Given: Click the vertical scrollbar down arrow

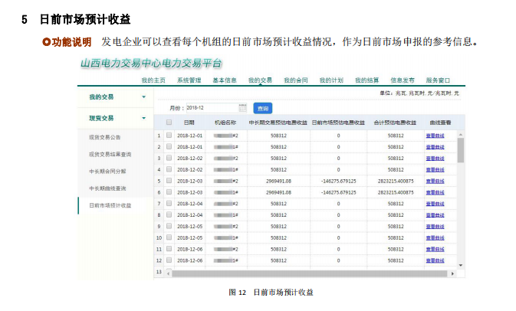Looking at the screenshot, I should (461, 265).
